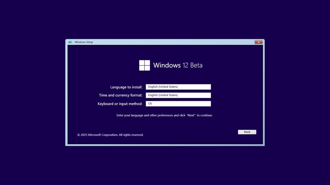The image size is (330, 185).
Task: Click the "Windows 12 Beta" heading text
Action: (x=178, y=65)
